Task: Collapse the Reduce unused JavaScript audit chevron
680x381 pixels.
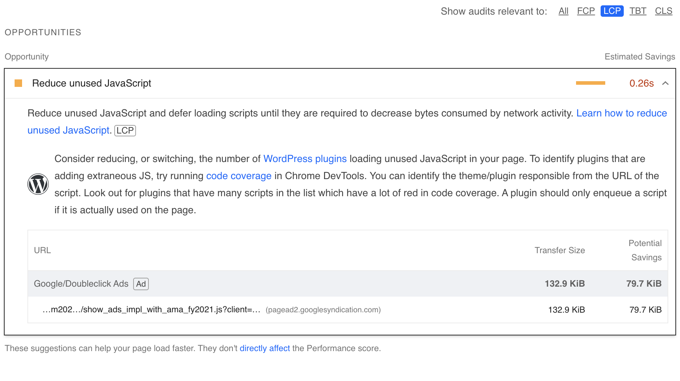Action: [x=665, y=83]
